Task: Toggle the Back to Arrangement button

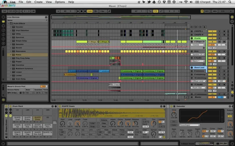Action: coord(96,11)
